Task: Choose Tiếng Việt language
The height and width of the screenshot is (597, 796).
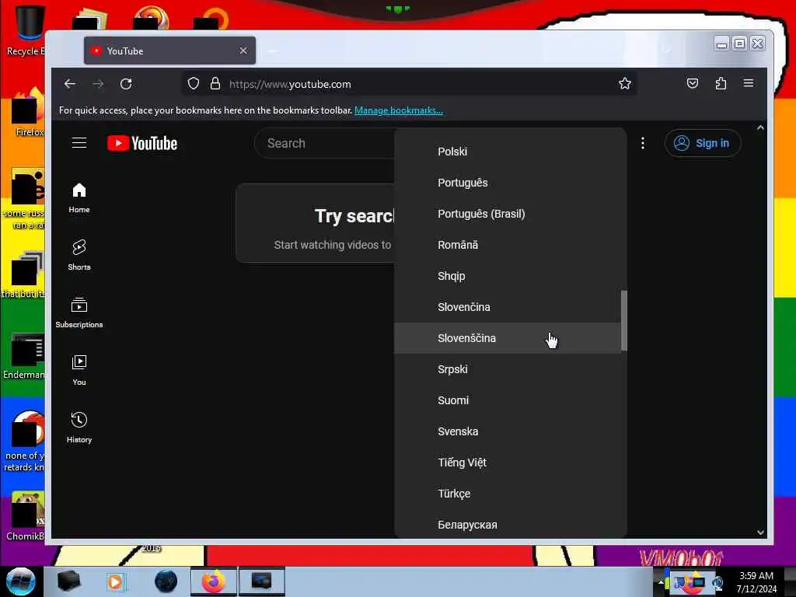Action: (x=508, y=463)
